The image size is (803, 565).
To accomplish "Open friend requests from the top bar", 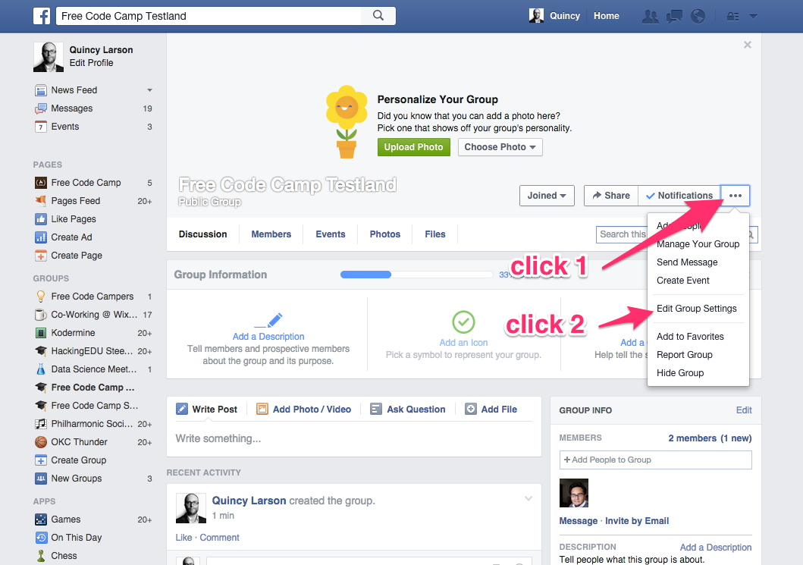I will (650, 15).
